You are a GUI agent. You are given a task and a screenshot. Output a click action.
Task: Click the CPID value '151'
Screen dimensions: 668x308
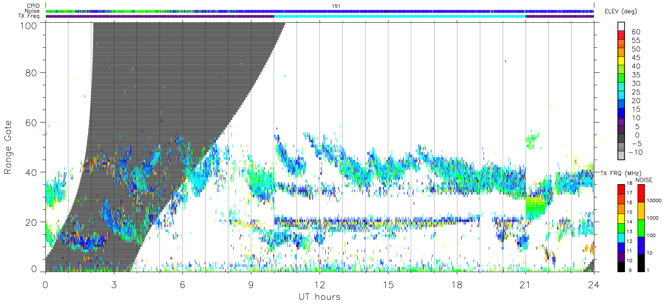335,6
